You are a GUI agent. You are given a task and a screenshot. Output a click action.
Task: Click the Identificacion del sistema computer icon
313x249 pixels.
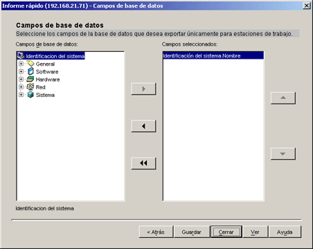tap(21, 56)
